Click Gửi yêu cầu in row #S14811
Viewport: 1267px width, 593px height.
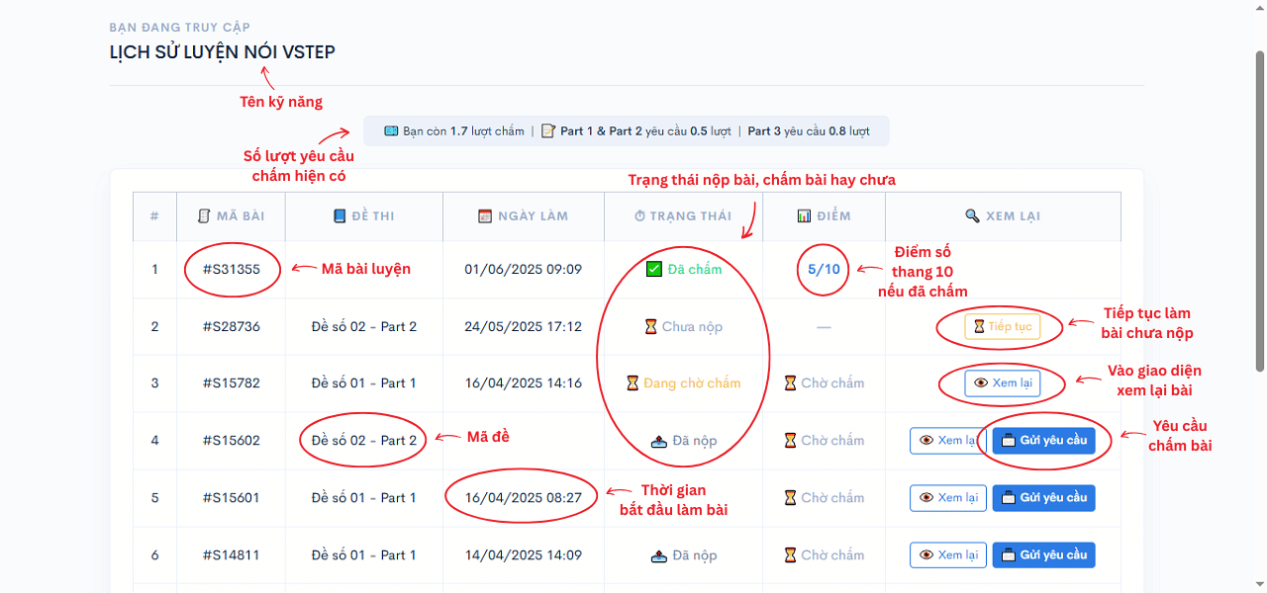tap(1043, 554)
